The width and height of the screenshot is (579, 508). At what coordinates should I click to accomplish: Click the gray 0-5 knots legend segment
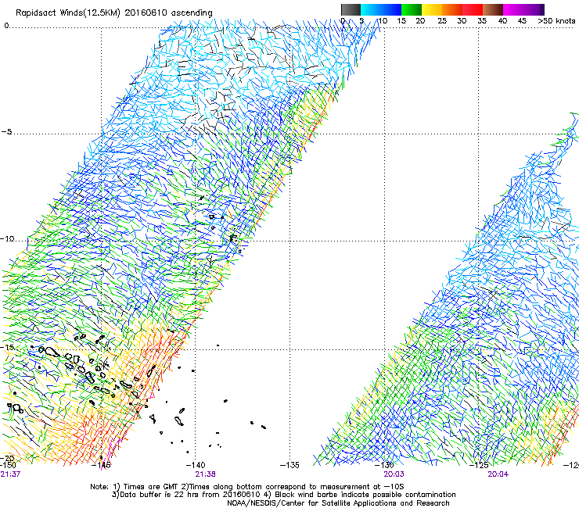point(351,9)
